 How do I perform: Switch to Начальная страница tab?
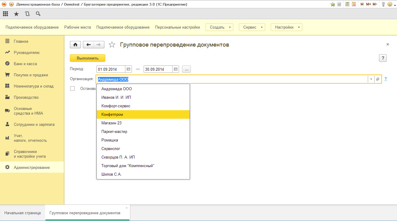(x=22, y=213)
